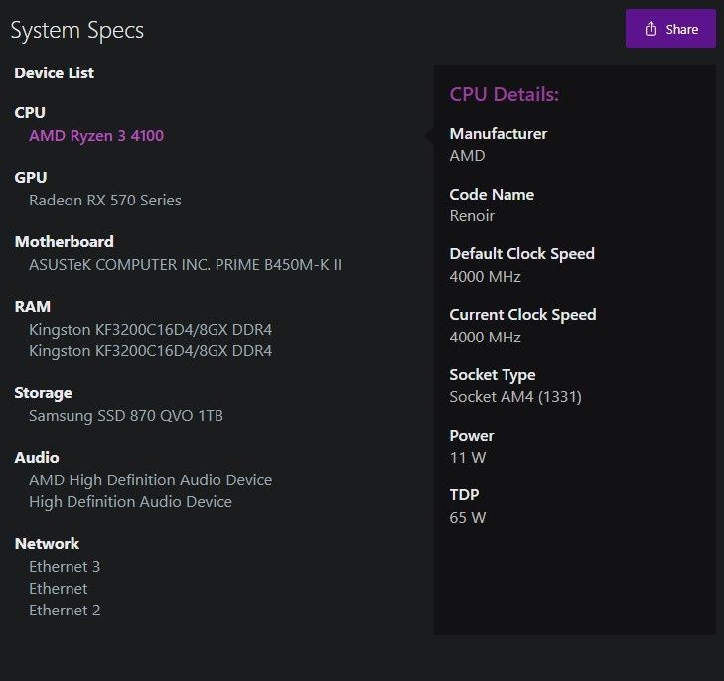Click the share icon in Share button

[x=651, y=29]
